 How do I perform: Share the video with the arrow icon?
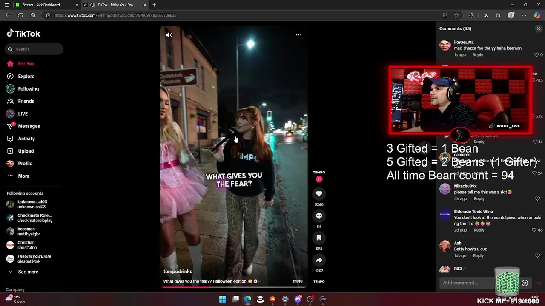(319, 260)
